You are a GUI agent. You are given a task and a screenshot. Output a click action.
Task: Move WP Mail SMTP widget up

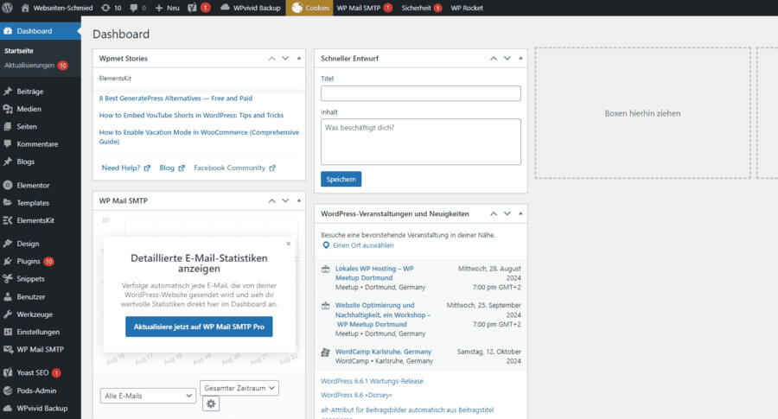tap(272, 200)
